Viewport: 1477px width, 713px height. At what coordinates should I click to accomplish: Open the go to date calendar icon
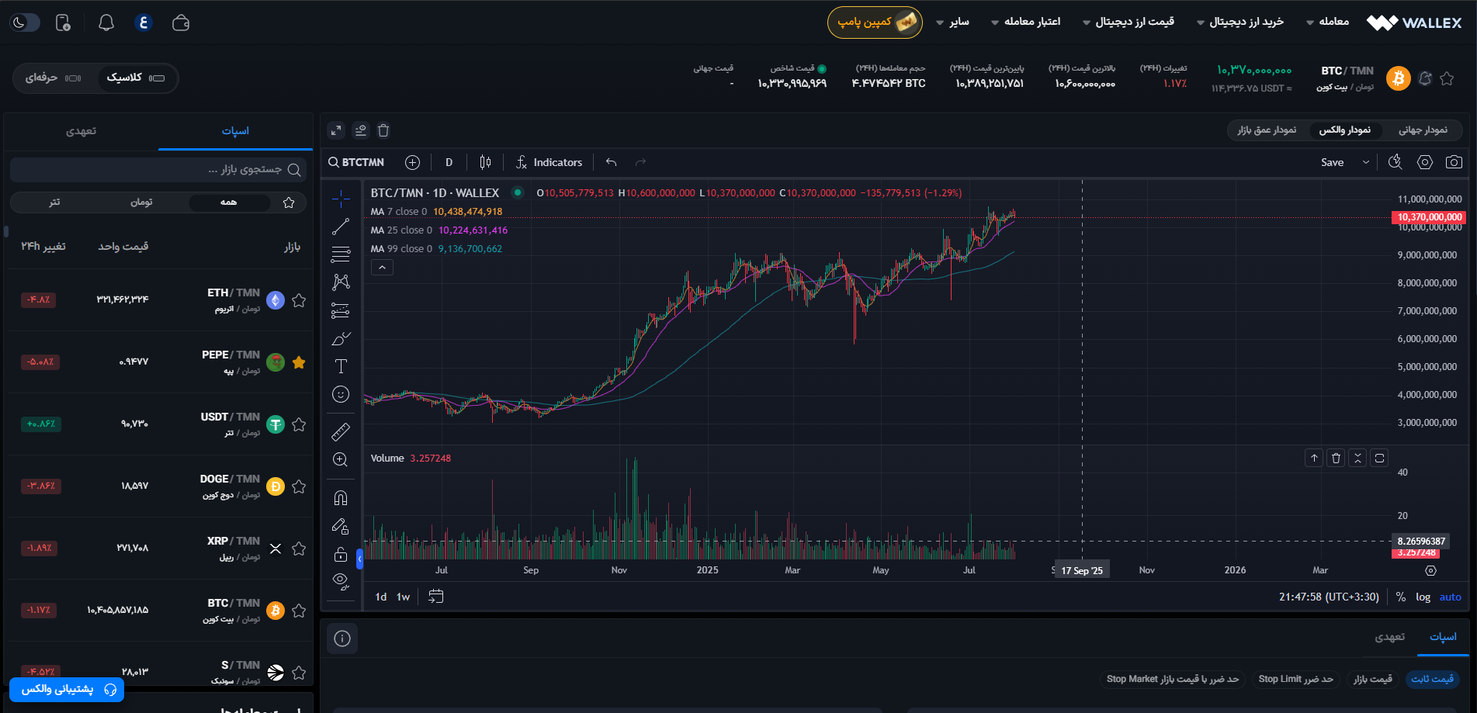click(x=436, y=597)
